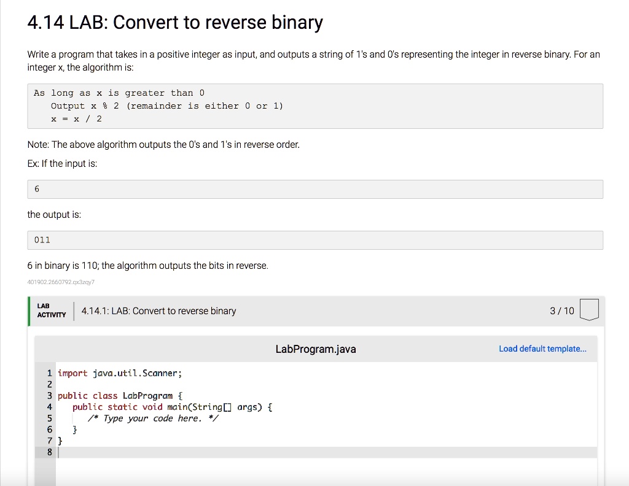Click the 3 / 10 score text
The image size is (629, 486).
pyautogui.click(x=561, y=311)
